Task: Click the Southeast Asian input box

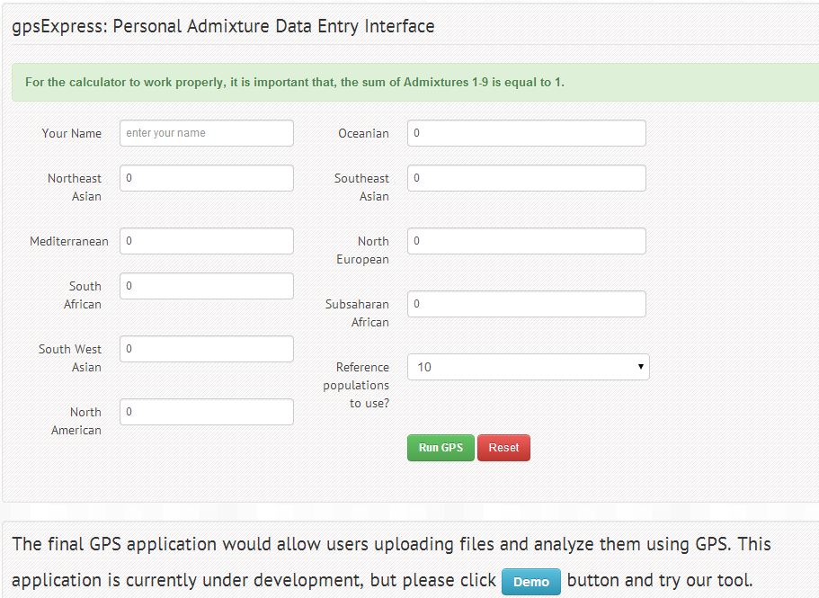Action: coord(526,178)
